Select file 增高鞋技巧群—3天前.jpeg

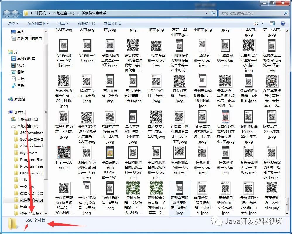[x=64, y=124]
